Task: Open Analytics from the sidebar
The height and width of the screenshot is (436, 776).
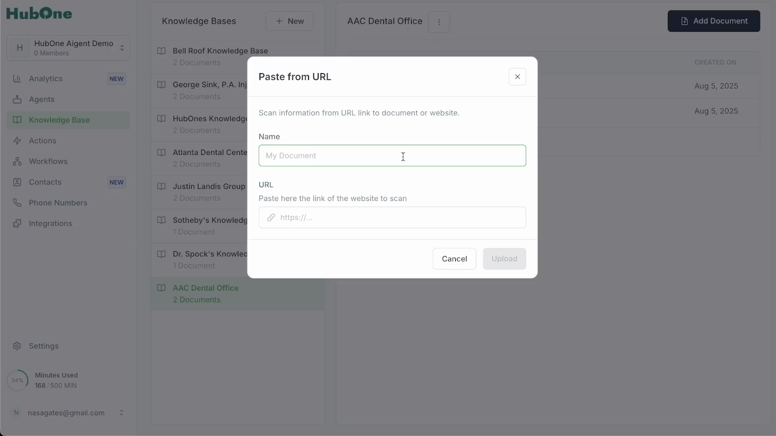Action: pyautogui.click(x=46, y=78)
